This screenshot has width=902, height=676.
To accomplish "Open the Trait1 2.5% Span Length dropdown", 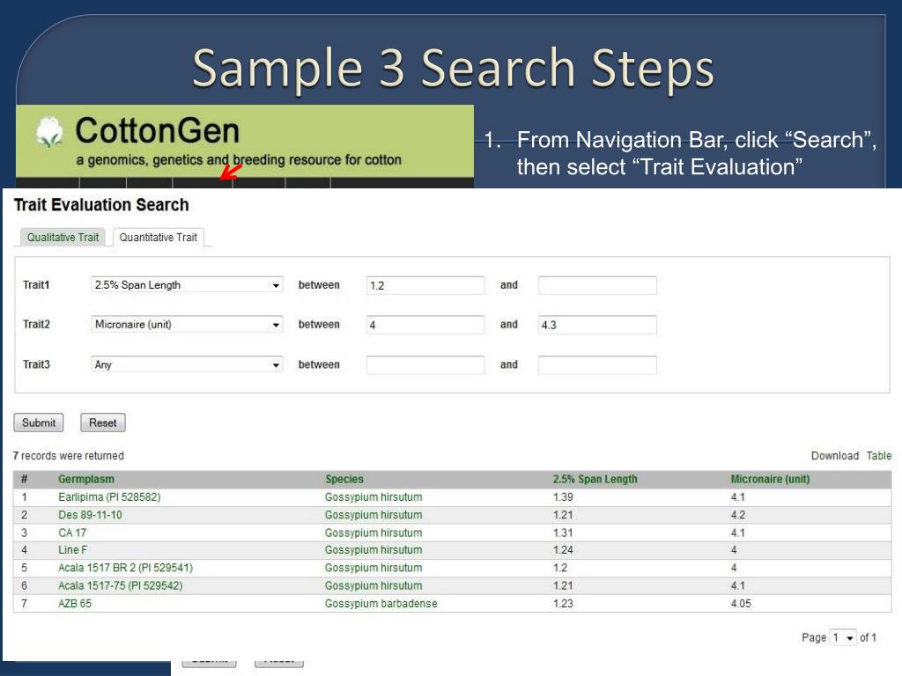I will click(x=187, y=285).
